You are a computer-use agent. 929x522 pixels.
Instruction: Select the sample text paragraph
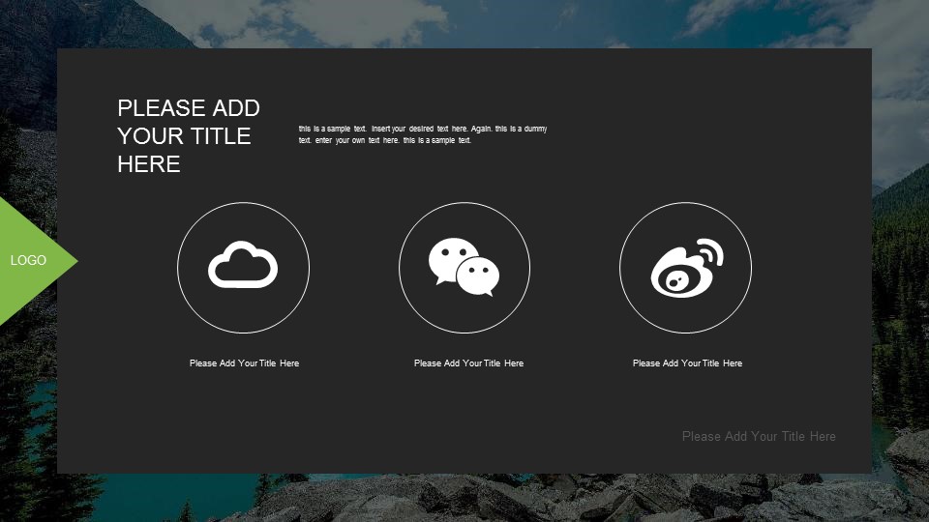pos(423,134)
